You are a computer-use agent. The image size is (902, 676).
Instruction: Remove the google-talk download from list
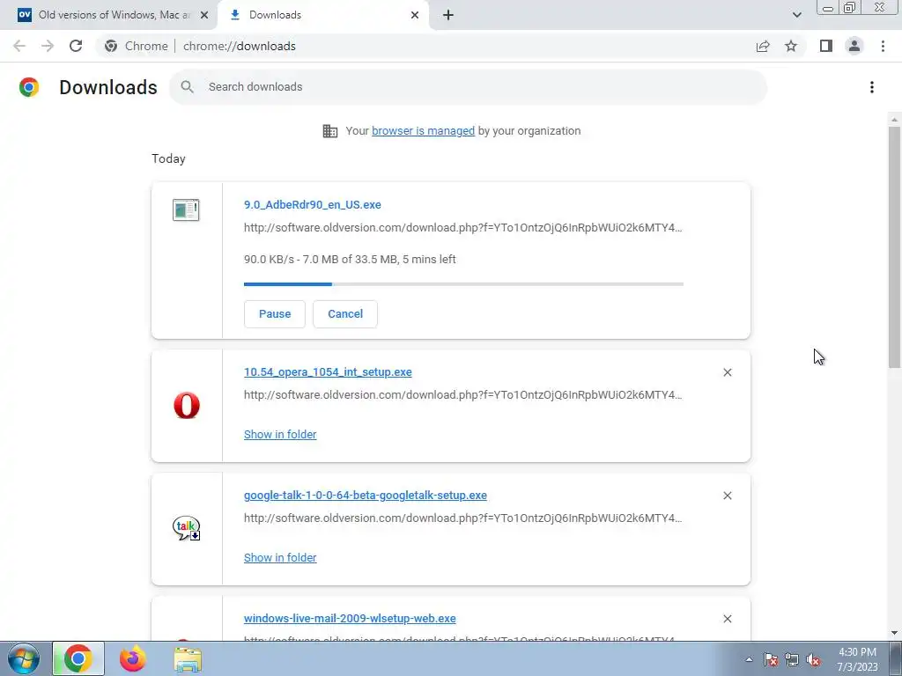point(727,496)
